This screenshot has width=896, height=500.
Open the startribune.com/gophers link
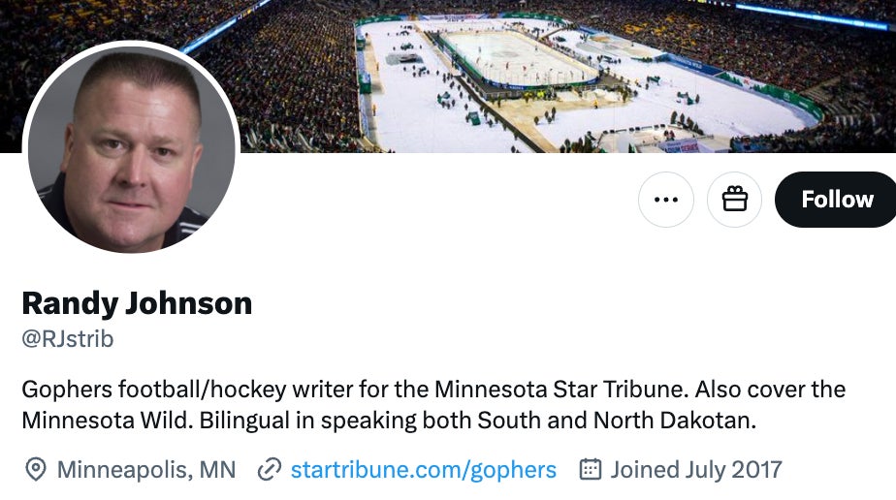click(x=424, y=470)
